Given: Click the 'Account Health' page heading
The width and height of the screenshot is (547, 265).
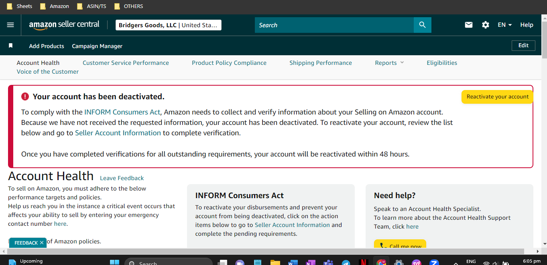Looking at the screenshot, I should pos(51,176).
